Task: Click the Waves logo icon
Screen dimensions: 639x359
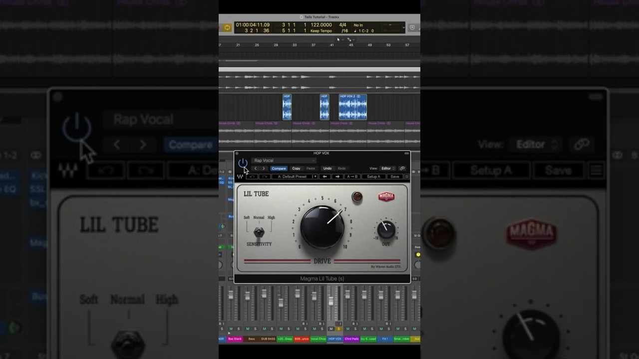Action: point(240,177)
